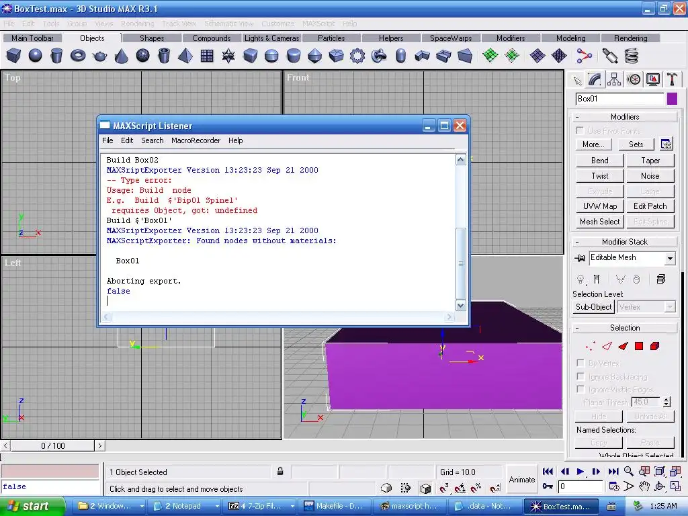This screenshot has width=688, height=516.
Task: Collapse the Modifiers rollout
Action: pos(625,117)
